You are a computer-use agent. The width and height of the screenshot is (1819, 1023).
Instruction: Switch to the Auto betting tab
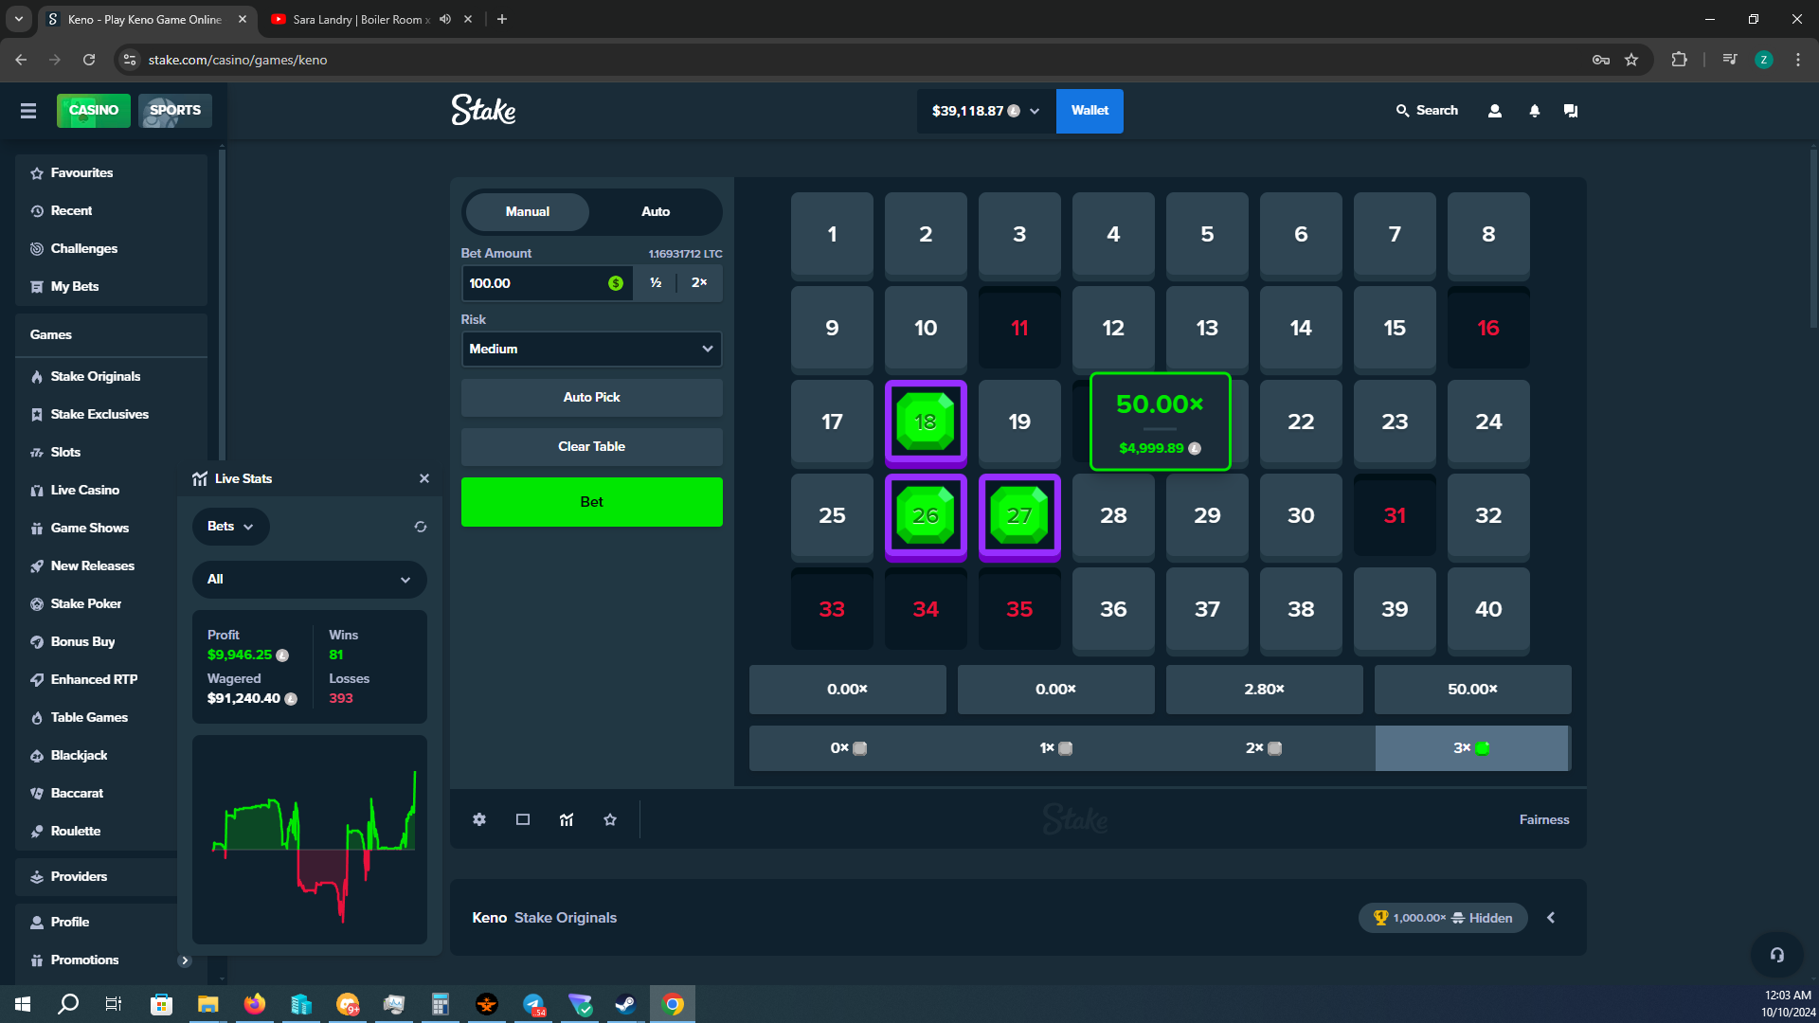(656, 211)
